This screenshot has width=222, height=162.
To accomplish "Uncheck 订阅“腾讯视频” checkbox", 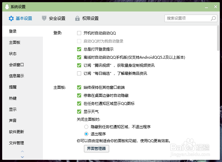I will 79,65.
